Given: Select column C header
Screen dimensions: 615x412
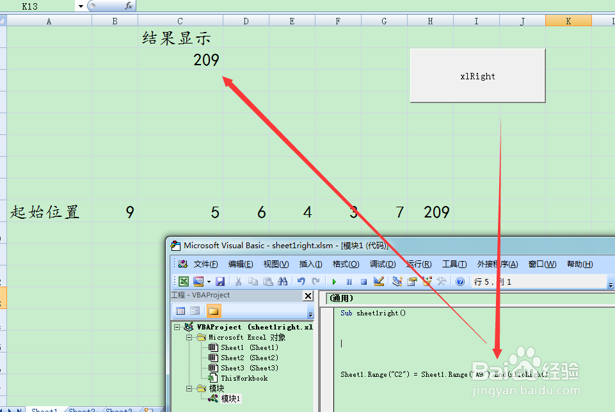Looking at the screenshot, I should click(x=180, y=20).
